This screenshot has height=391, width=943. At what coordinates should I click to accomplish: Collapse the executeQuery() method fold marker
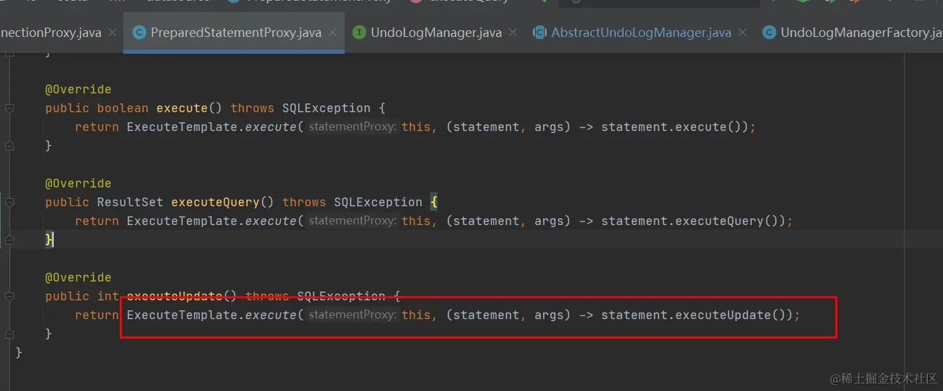click(10, 202)
